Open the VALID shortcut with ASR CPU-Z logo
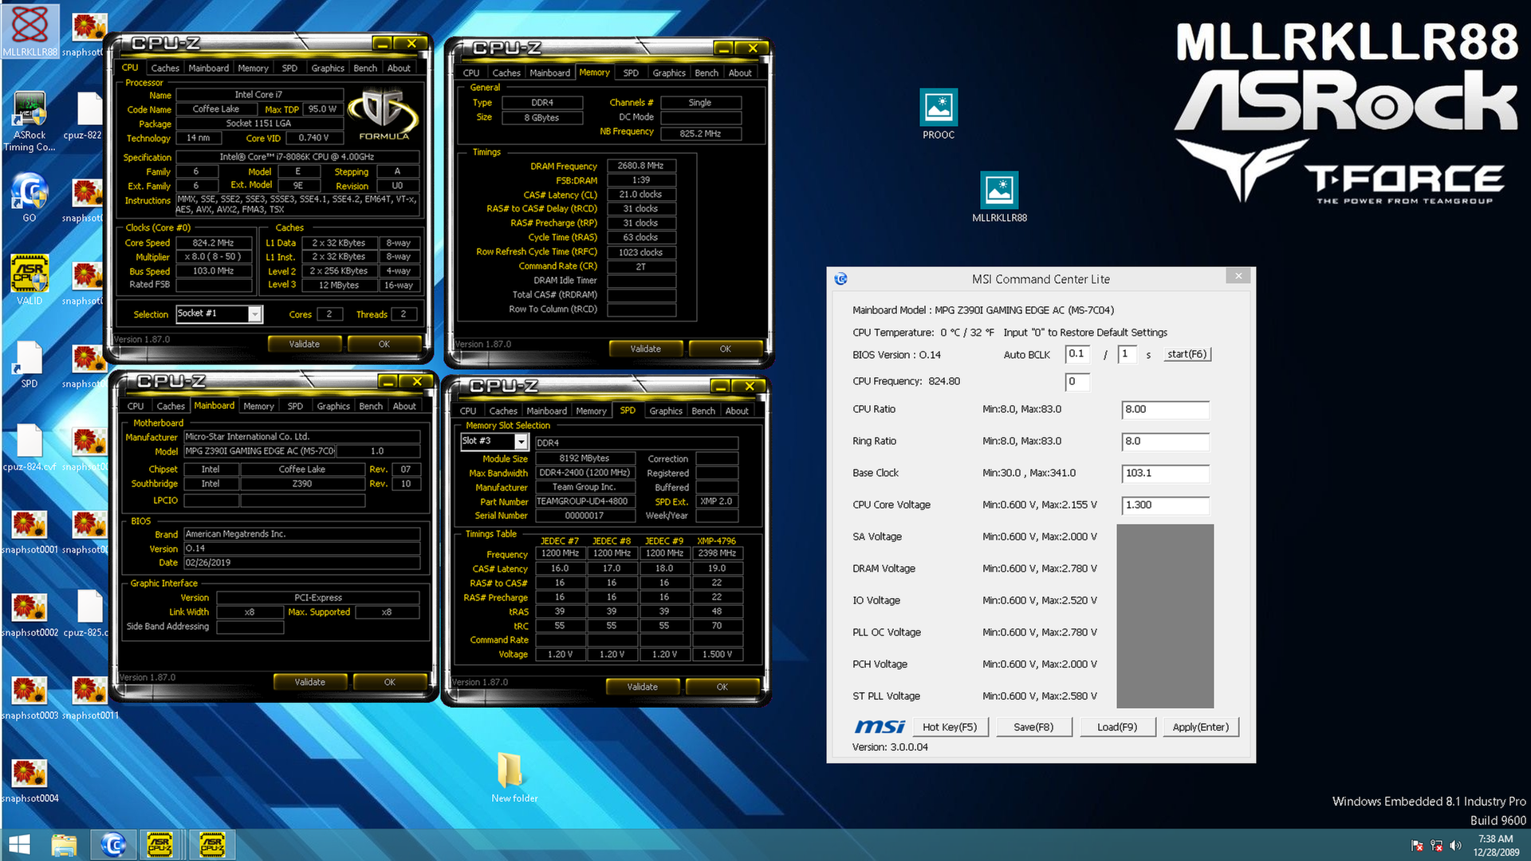Screen dimensions: 1531x861 click(x=30, y=281)
